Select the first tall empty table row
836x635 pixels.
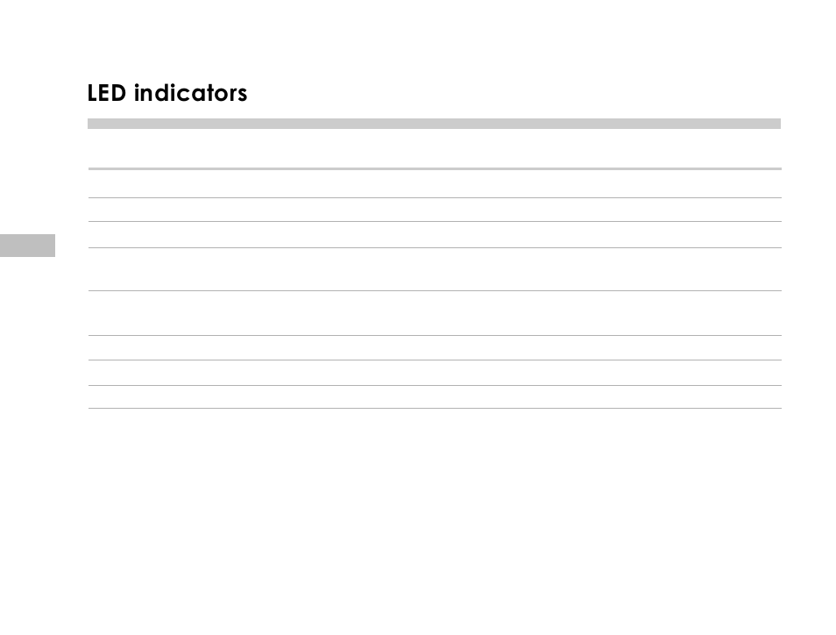pyautogui.click(x=435, y=269)
